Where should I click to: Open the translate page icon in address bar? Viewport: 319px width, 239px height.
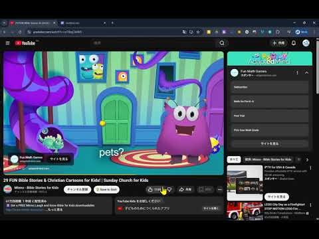(184, 32)
